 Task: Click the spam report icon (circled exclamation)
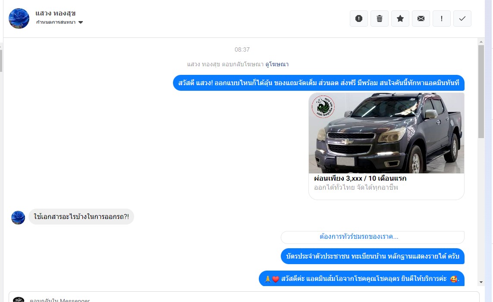point(358,18)
